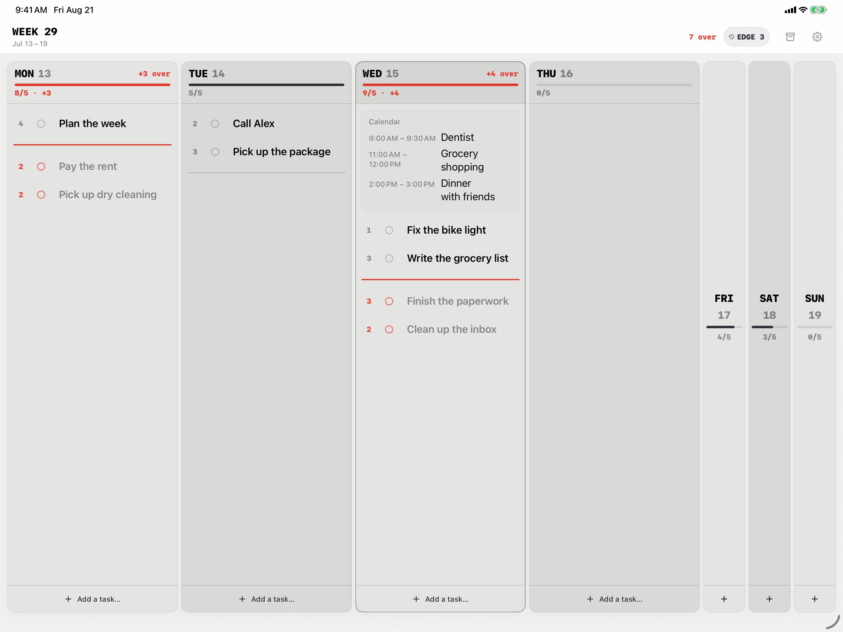The width and height of the screenshot is (843, 632).
Task: Add a task to Wednesday column
Action: [x=440, y=599]
